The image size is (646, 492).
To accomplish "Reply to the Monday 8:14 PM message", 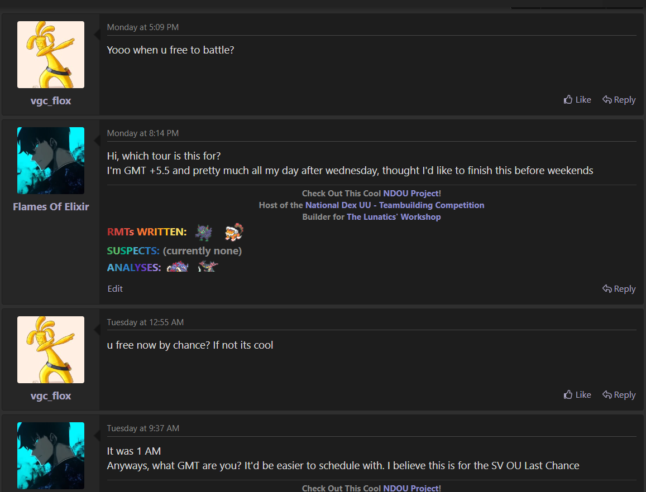I will pos(619,288).
